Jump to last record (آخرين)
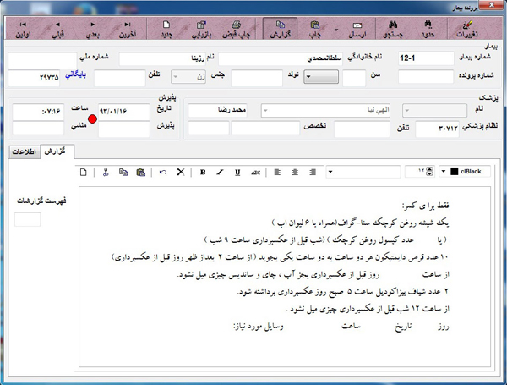Image resolution: width=507 pixels, height=385 pixels. click(128, 29)
